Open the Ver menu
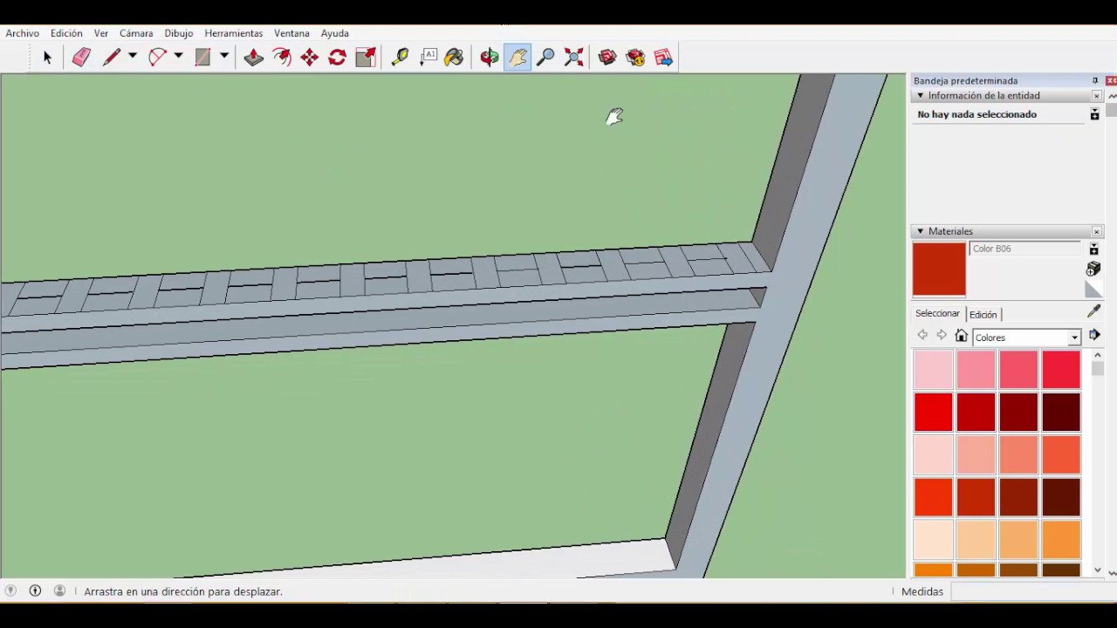 [101, 33]
